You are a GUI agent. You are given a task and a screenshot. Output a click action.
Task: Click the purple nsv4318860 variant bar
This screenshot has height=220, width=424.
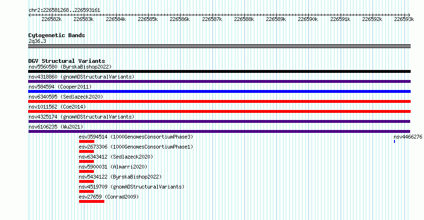point(219,81)
